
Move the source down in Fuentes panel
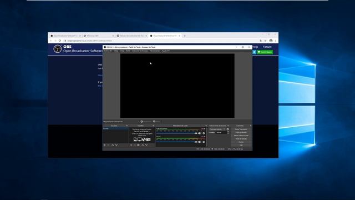point(146,145)
